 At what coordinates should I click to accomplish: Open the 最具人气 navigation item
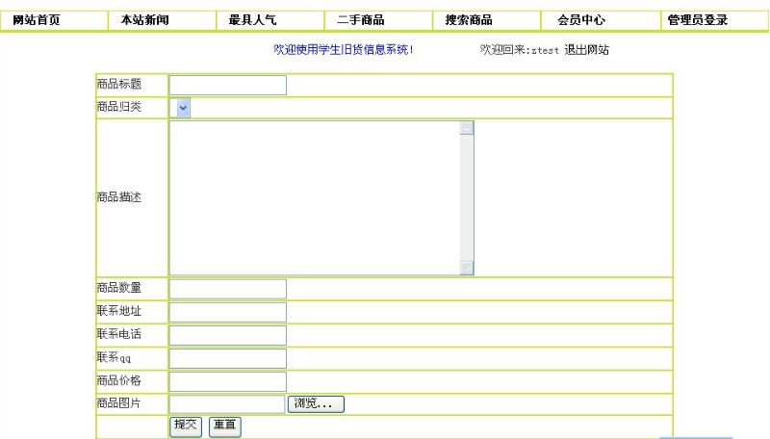click(x=252, y=20)
